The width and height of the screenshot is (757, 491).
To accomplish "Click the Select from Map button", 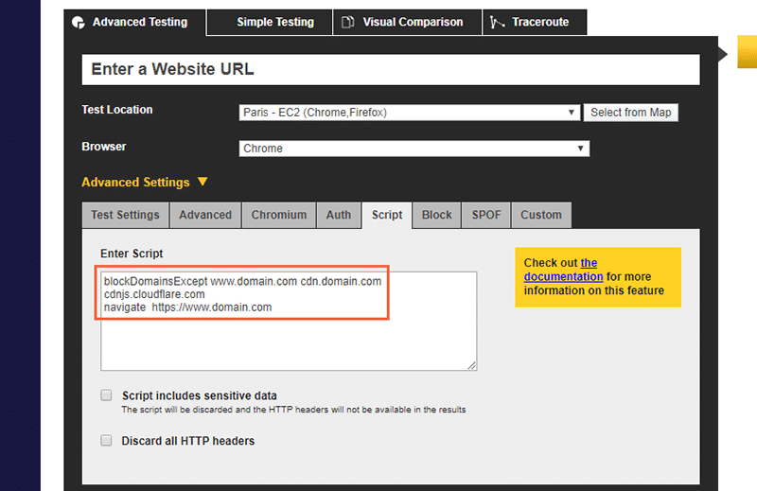I will [630, 113].
